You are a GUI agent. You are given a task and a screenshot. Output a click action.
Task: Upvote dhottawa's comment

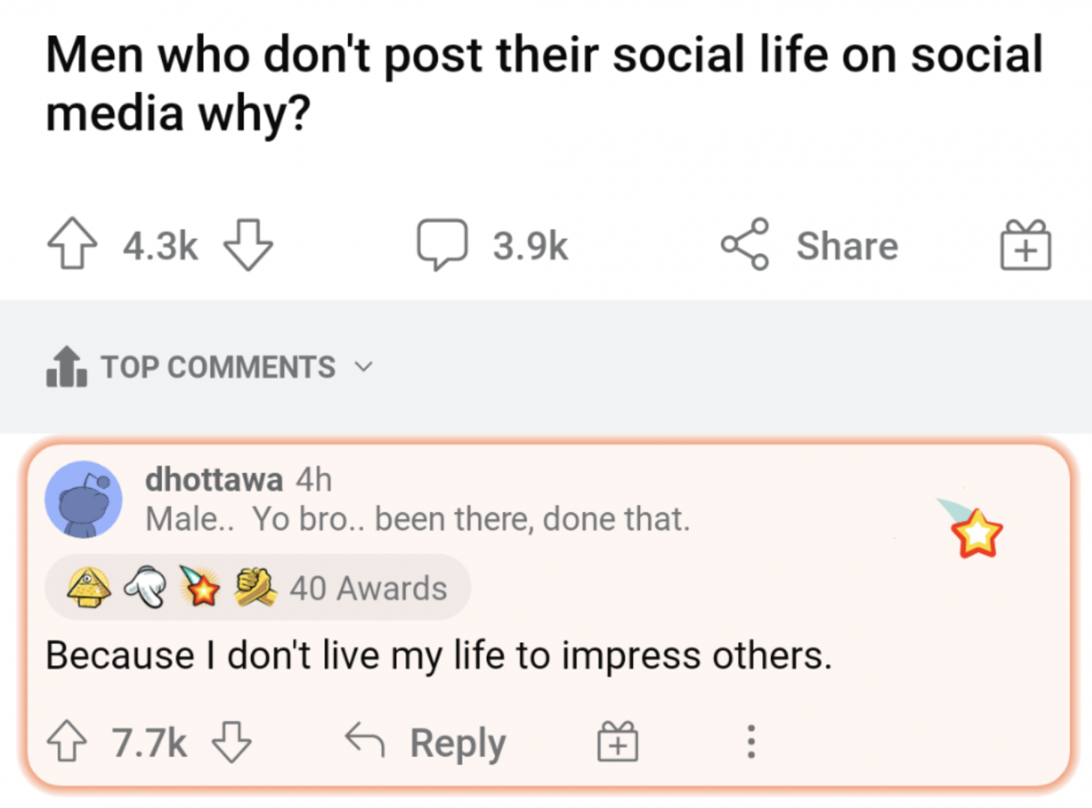(x=67, y=742)
